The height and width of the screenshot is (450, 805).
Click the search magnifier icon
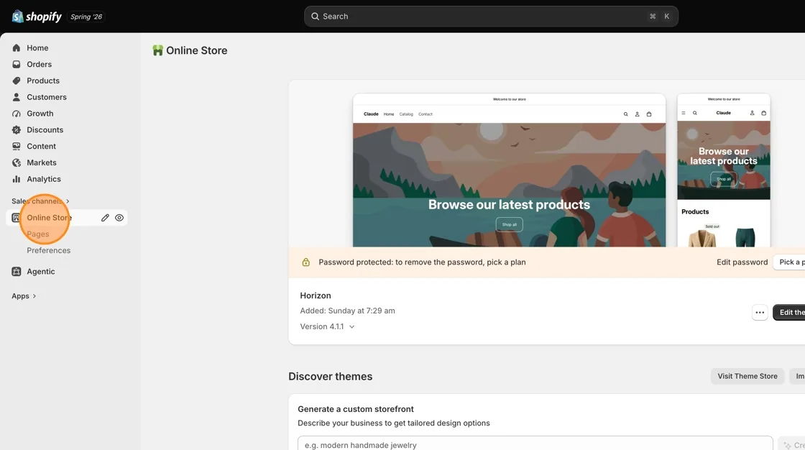pyautogui.click(x=316, y=17)
